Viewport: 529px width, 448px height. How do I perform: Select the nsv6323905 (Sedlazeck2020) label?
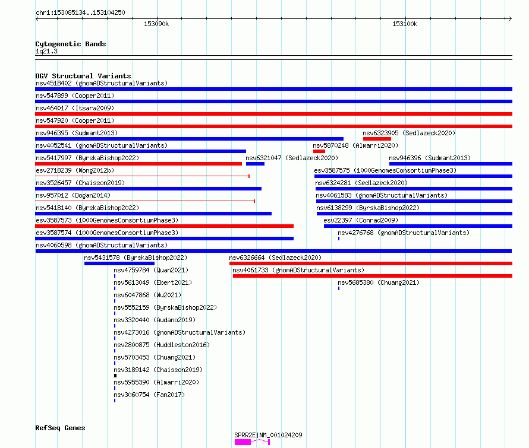click(409, 133)
